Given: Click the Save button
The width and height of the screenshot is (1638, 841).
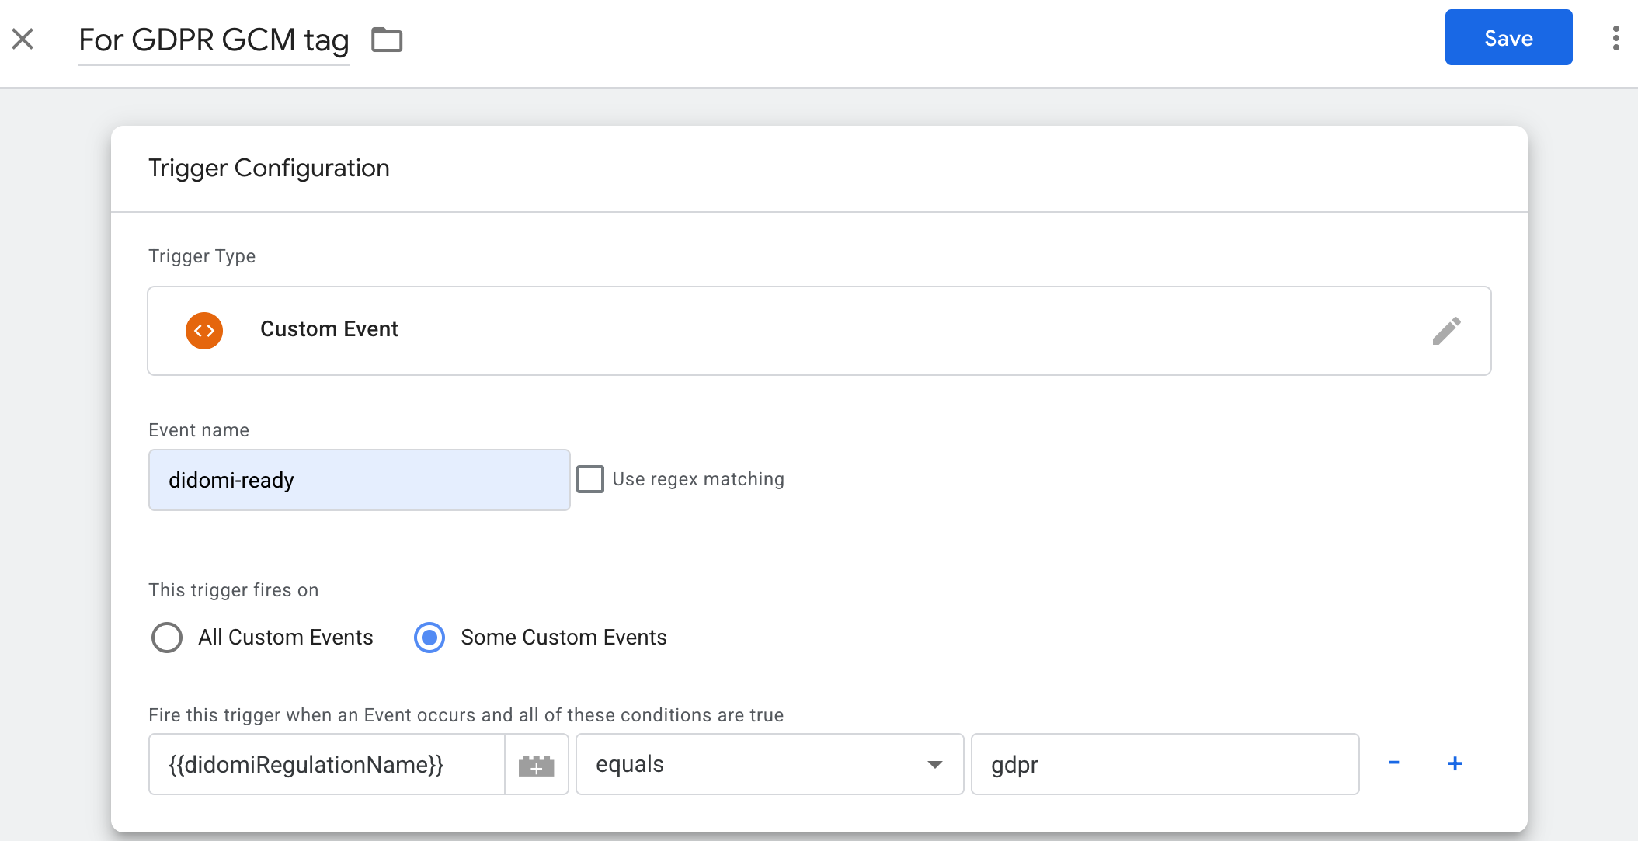Looking at the screenshot, I should click(x=1508, y=38).
